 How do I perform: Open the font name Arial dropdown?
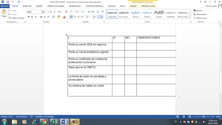(41, 12)
